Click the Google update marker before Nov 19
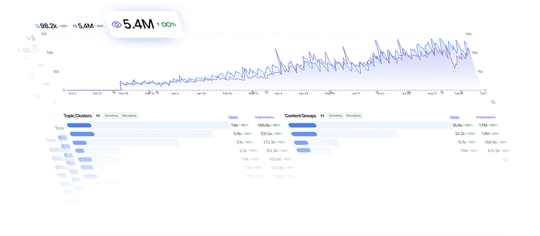540x236 pixels. pyautogui.click(x=114, y=92)
